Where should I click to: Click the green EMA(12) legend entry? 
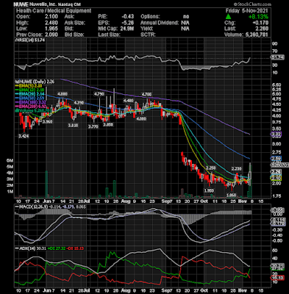tap(29, 90)
